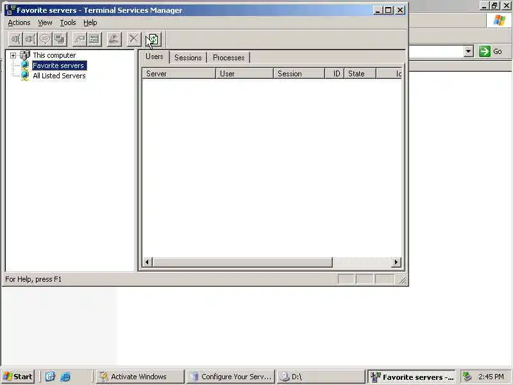Expand the This computer tree node
Screen dimensions: 513x385
tap(13, 55)
